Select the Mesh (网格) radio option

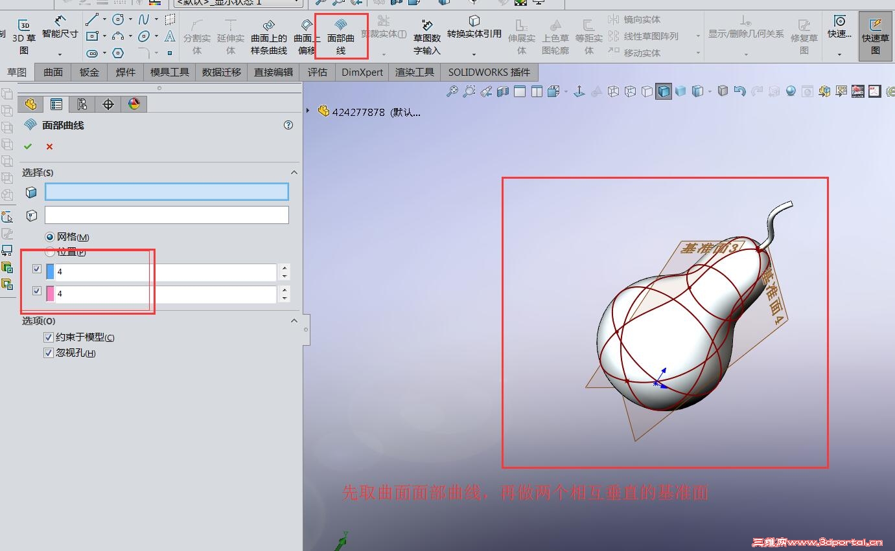click(50, 237)
